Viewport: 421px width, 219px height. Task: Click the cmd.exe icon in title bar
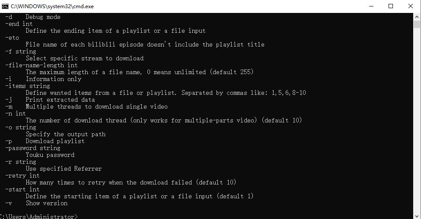click(5, 6)
